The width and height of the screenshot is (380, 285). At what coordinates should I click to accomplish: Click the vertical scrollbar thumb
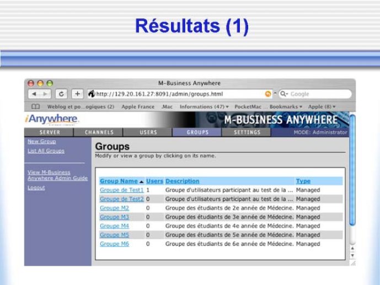[352, 170]
